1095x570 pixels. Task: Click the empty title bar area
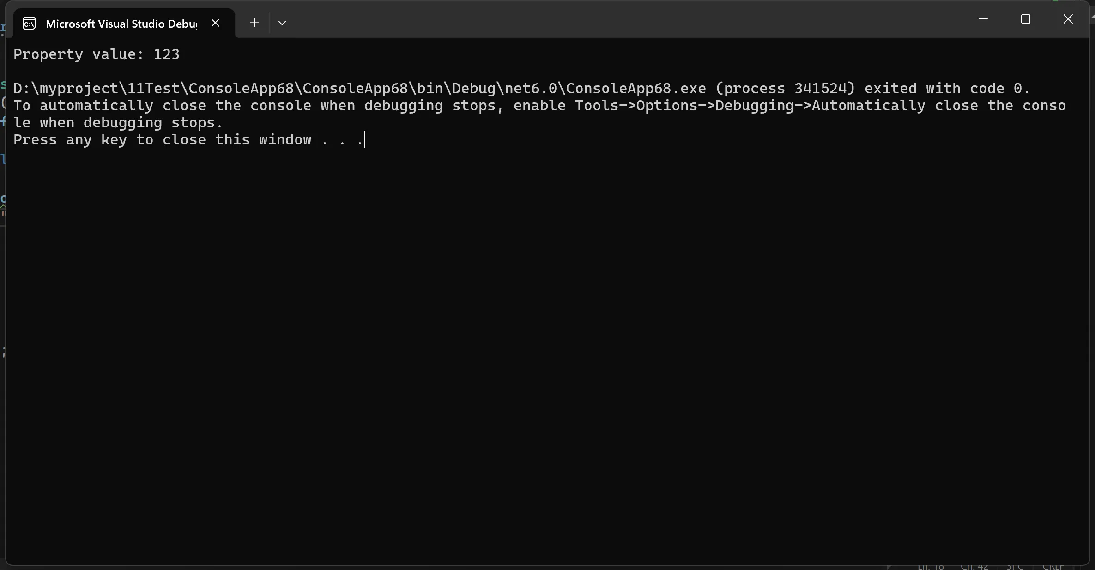click(x=600, y=21)
